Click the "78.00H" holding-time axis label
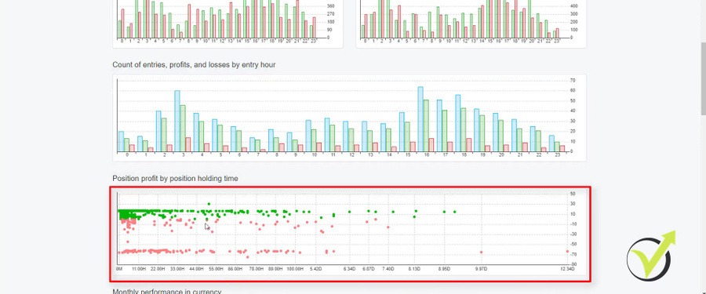 pos(257,269)
